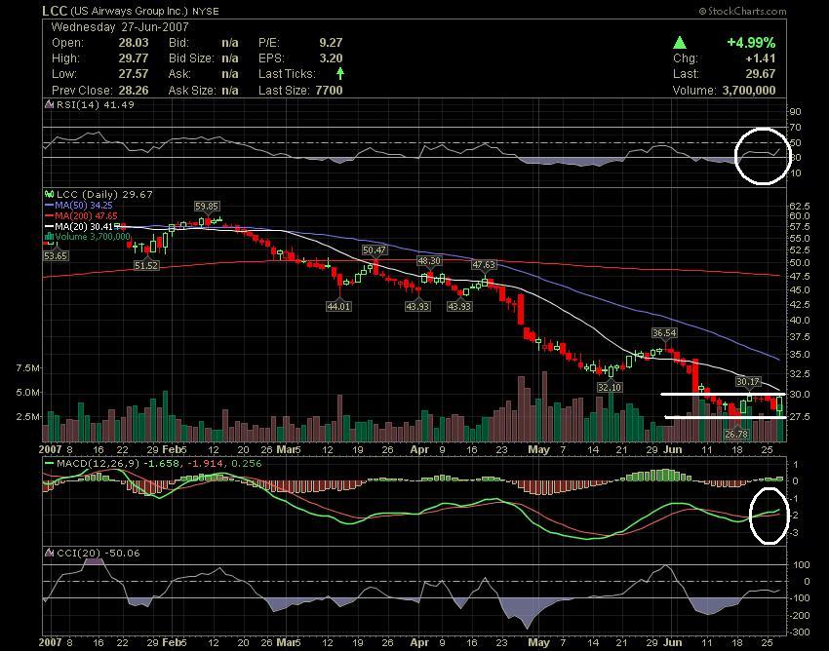Click the date 'Wednesday 27-Jun-2007'
Image resolution: width=829 pixels, height=651 pixels.
[x=120, y=27]
